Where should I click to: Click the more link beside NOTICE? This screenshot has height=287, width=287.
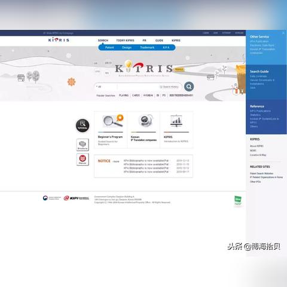click(115, 161)
